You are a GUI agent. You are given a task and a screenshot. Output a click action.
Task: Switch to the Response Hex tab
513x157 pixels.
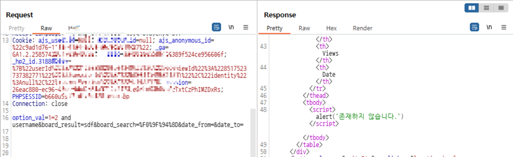pos(331,29)
